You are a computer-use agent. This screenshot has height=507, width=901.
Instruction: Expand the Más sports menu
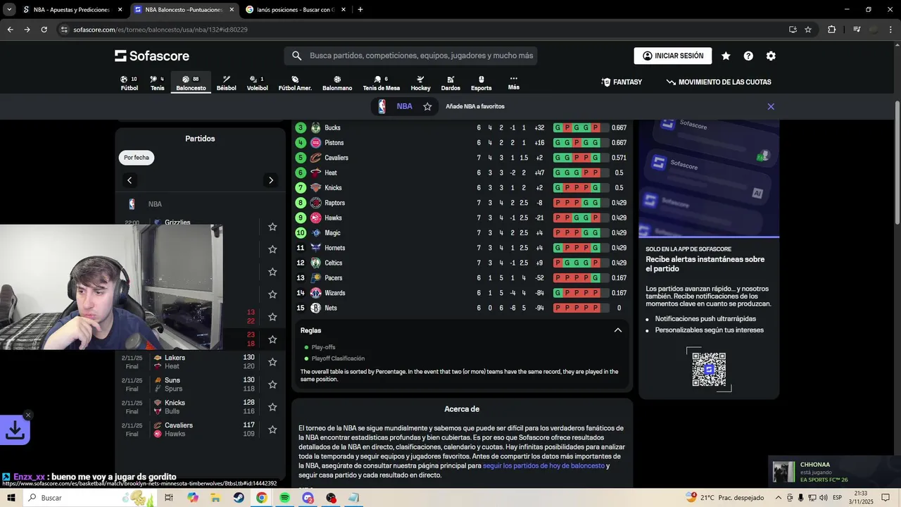point(514,83)
